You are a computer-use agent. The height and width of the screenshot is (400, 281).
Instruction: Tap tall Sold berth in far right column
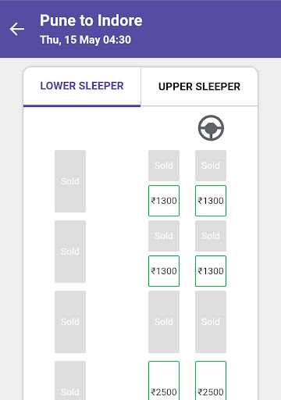(x=211, y=322)
